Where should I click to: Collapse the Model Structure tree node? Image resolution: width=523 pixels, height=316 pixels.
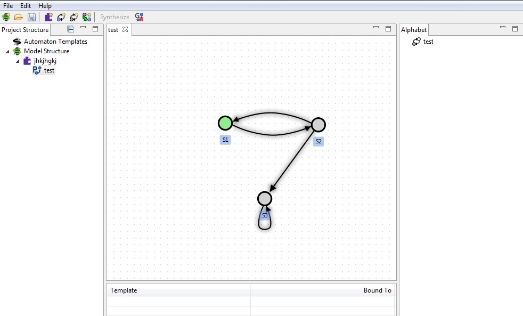7,51
